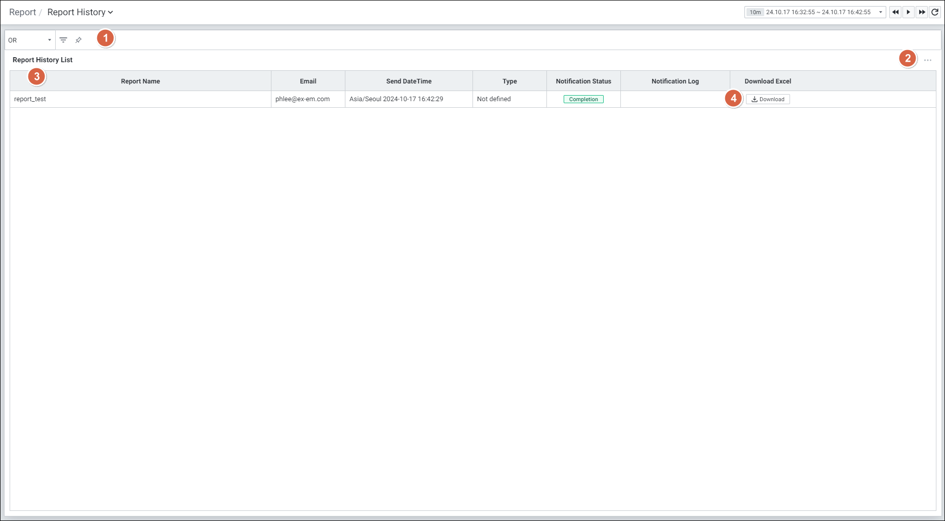This screenshot has width=945, height=521.
Task: Open the OR condition dropdown
Action: [30, 40]
